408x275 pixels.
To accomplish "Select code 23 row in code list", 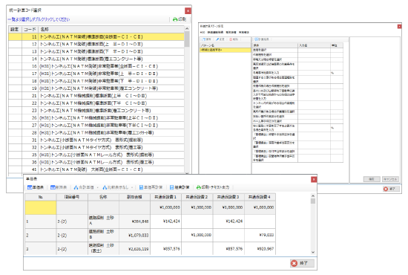I will tap(96, 111).
